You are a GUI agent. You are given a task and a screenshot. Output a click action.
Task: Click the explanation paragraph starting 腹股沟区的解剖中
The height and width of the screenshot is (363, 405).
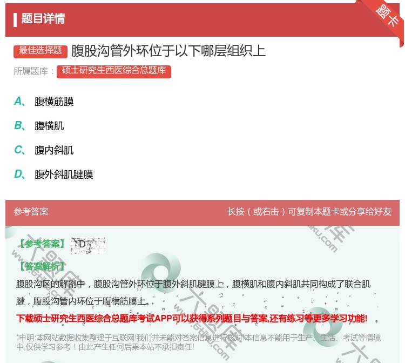193,292
